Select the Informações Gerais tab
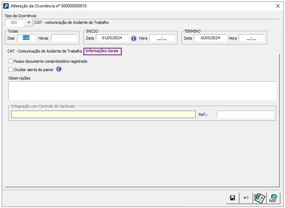The width and height of the screenshot is (285, 208). [102, 51]
